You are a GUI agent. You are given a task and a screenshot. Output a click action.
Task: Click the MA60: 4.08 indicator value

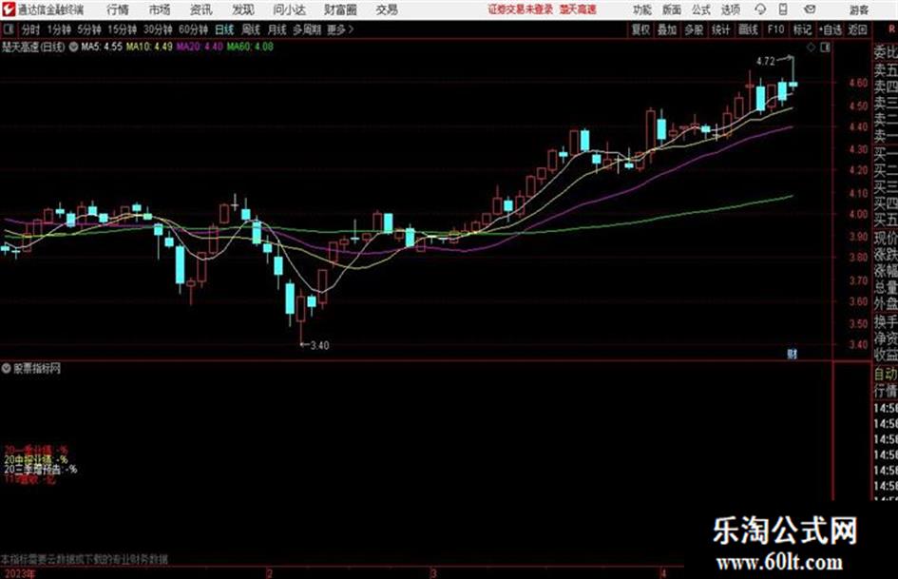tap(250, 47)
